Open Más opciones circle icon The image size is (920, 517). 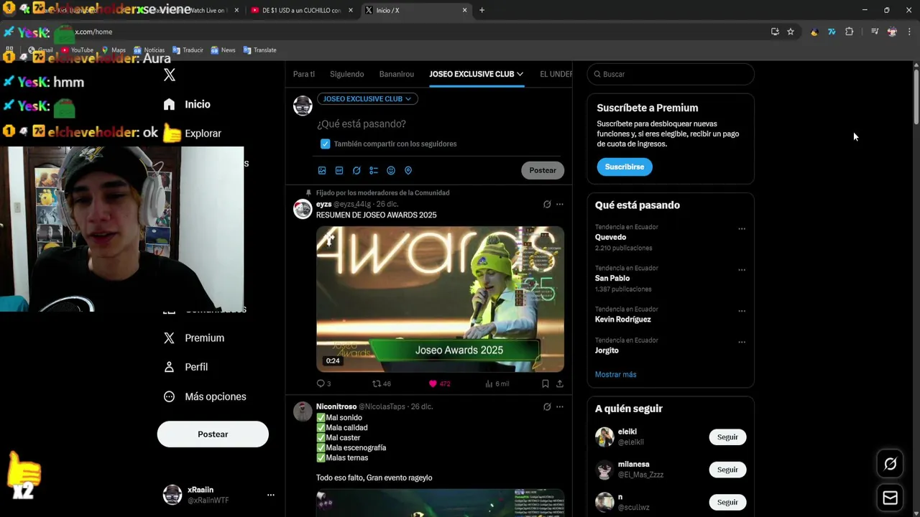pos(169,396)
